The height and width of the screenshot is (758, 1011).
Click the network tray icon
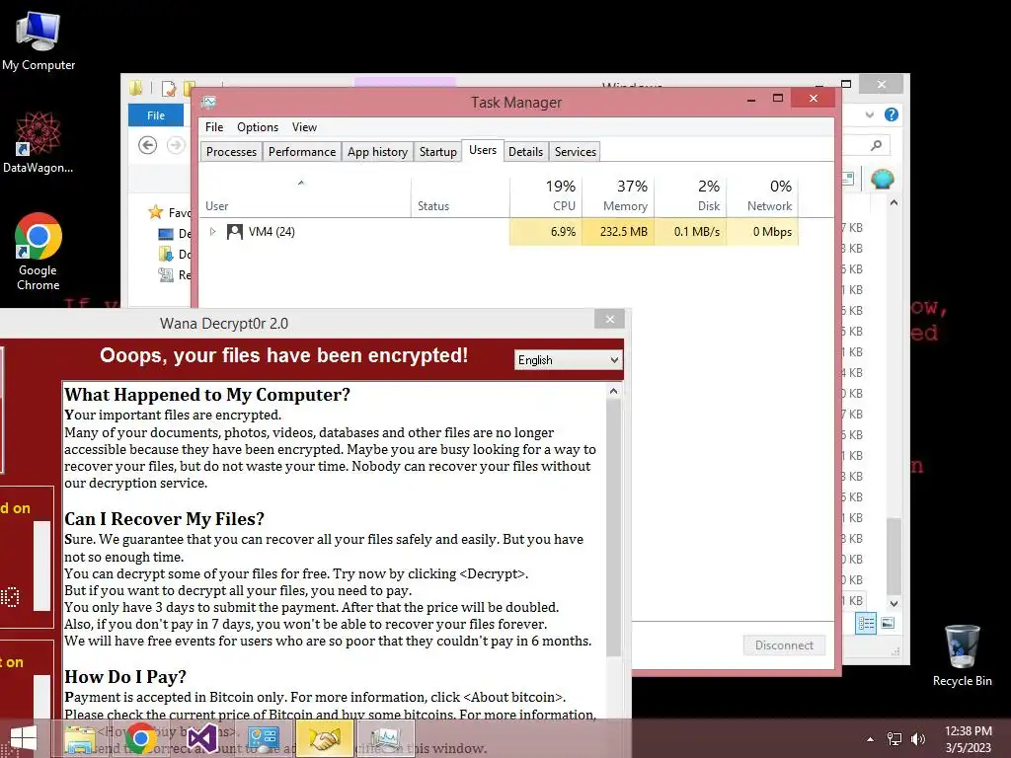click(x=894, y=739)
